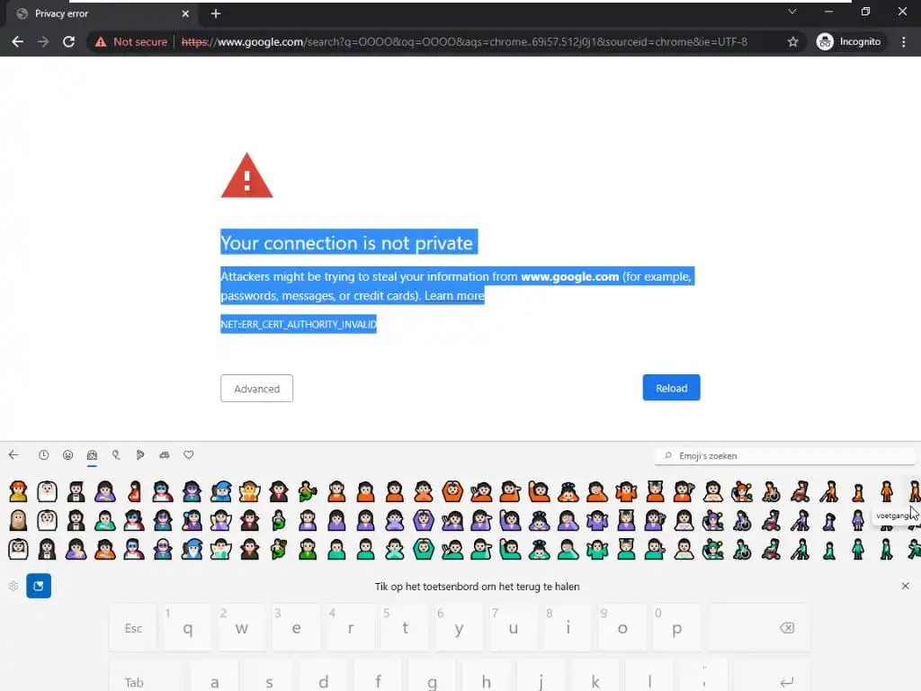921x691 pixels.
Task: Close the Privacy error tab
Action: click(185, 13)
